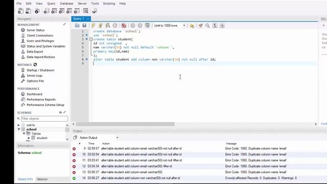Create a new view icon
The height and width of the screenshot is (184, 327).
coord(61,11)
